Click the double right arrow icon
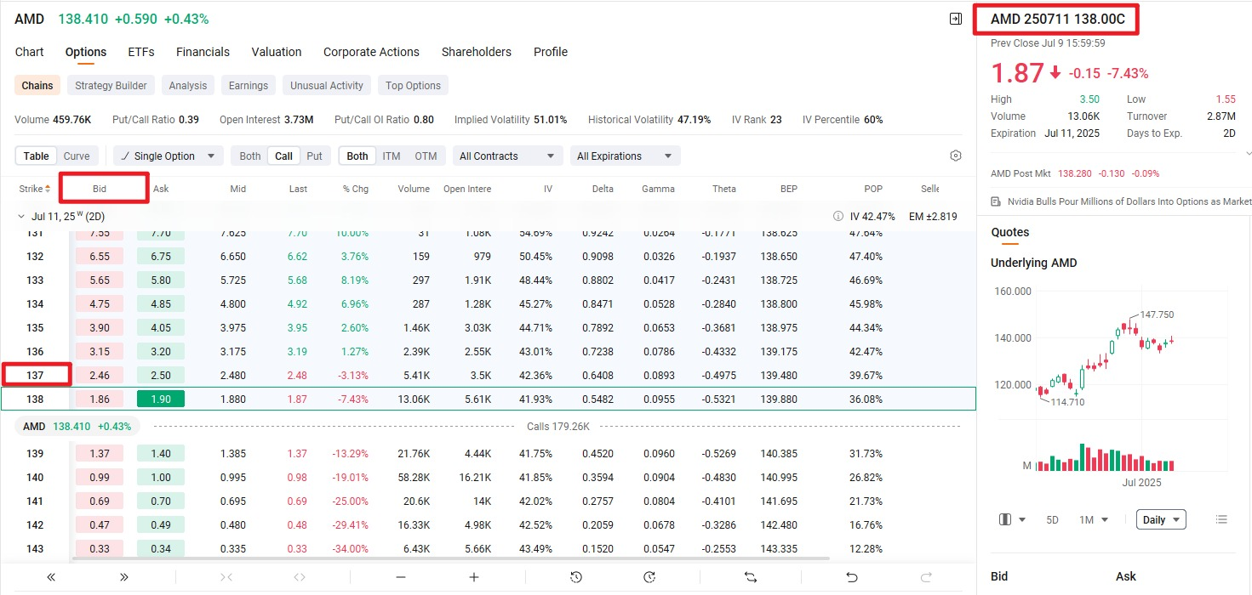The height and width of the screenshot is (595, 1252). point(124,577)
